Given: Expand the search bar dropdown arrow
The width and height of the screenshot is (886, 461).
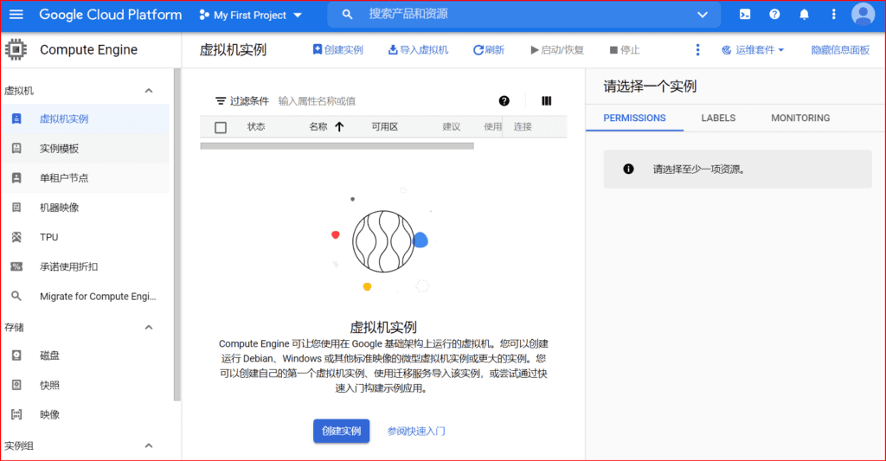Looking at the screenshot, I should (703, 15).
